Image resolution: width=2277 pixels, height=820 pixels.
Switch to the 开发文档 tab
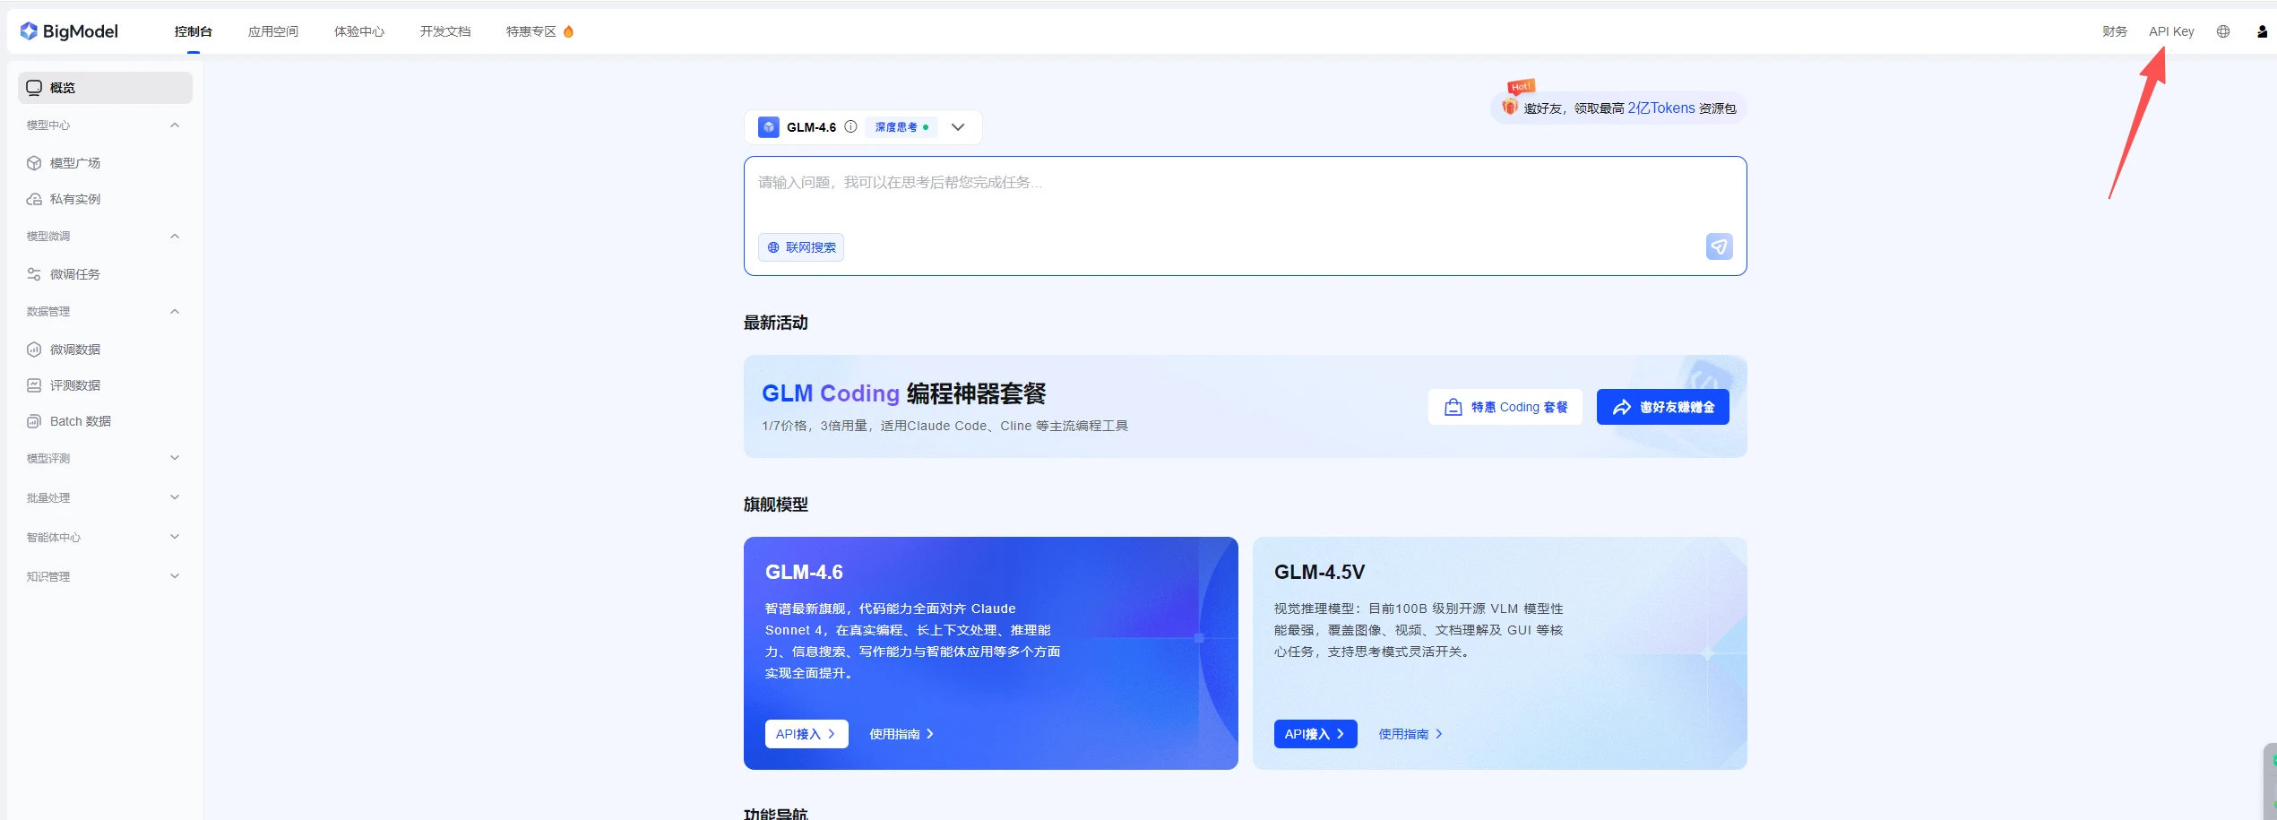[444, 30]
